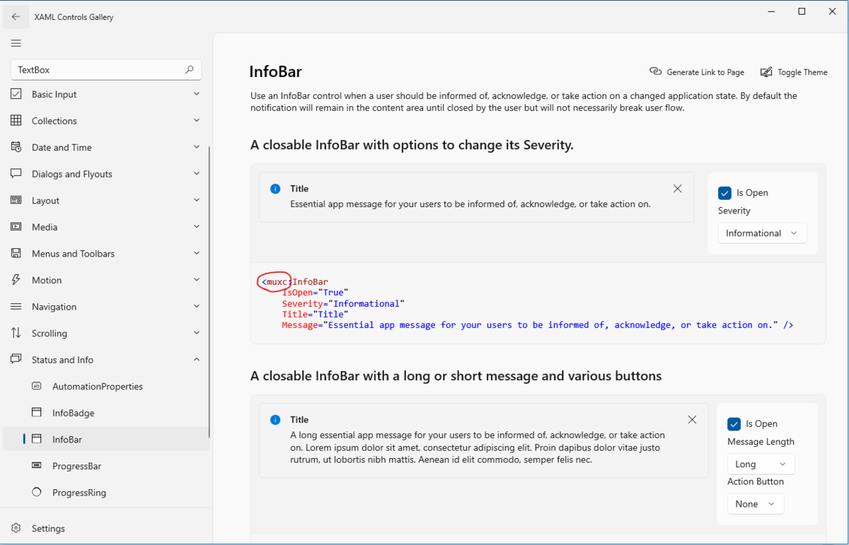This screenshot has height=545, width=849.
Task: Expand Media chevron
Action: pyautogui.click(x=197, y=227)
